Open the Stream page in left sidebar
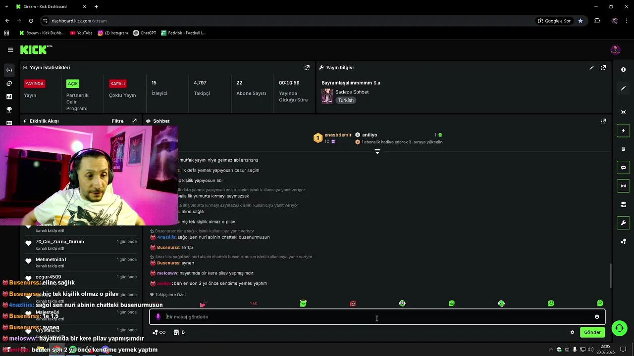The width and height of the screenshot is (634, 356). coord(9,70)
